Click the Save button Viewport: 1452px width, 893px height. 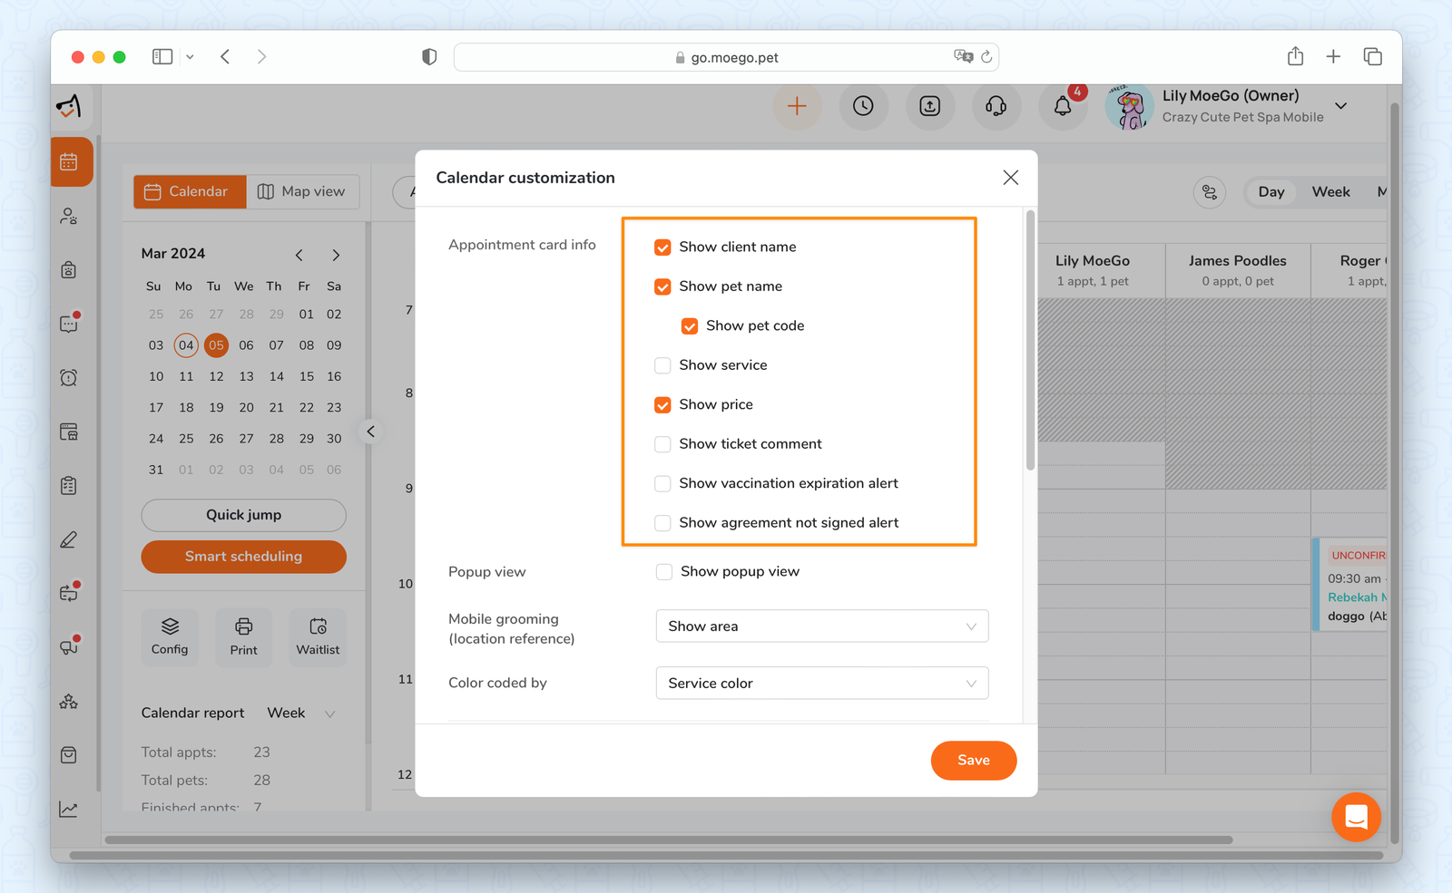(x=973, y=761)
